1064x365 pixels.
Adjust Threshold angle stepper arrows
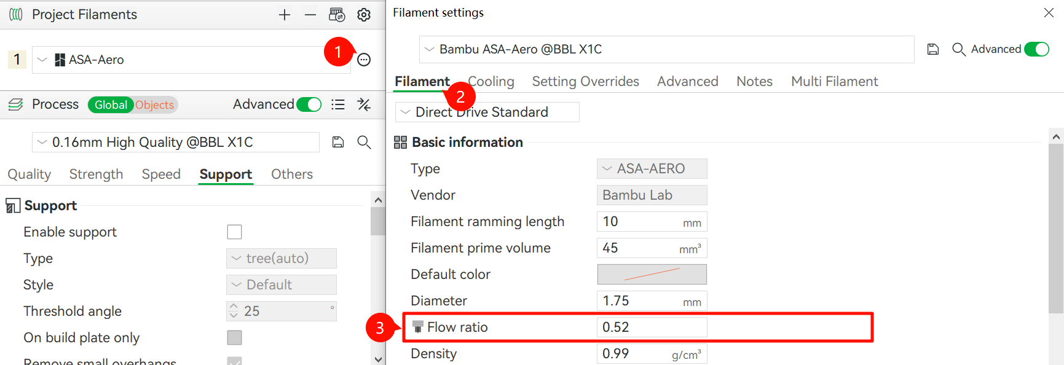point(233,311)
